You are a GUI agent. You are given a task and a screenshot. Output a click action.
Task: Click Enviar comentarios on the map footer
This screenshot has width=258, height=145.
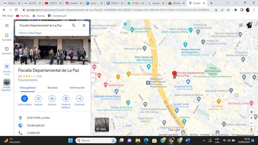pyautogui.click(x=220, y=135)
